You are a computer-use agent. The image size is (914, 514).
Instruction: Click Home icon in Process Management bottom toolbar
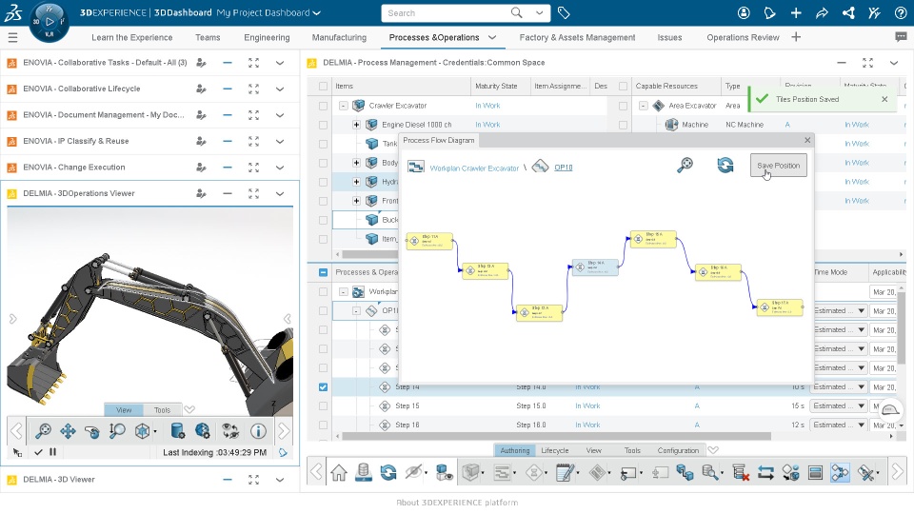point(339,472)
